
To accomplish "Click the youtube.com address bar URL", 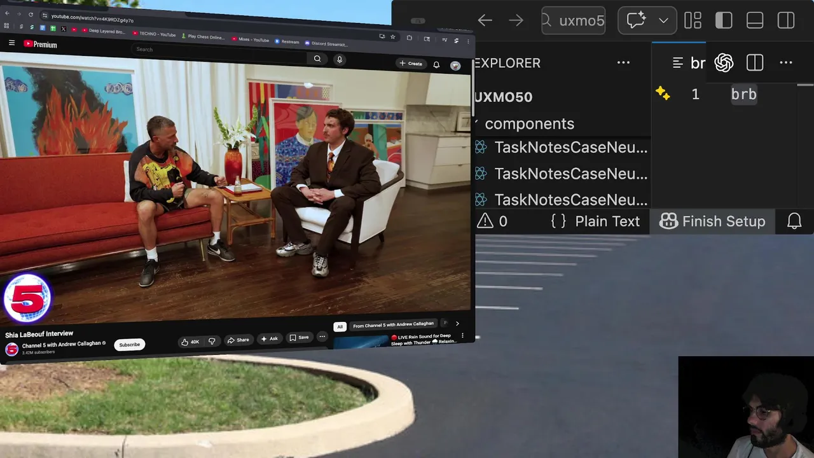I will pos(92,18).
